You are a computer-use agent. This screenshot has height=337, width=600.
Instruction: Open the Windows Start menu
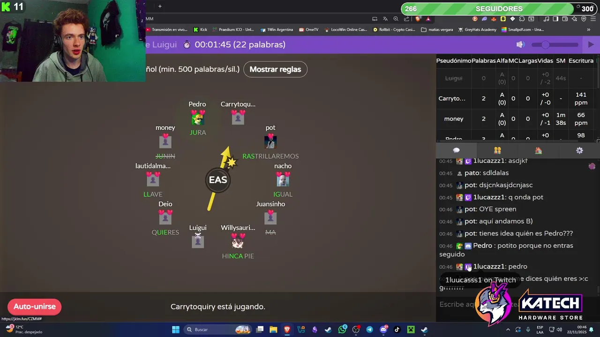pyautogui.click(x=176, y=330)
